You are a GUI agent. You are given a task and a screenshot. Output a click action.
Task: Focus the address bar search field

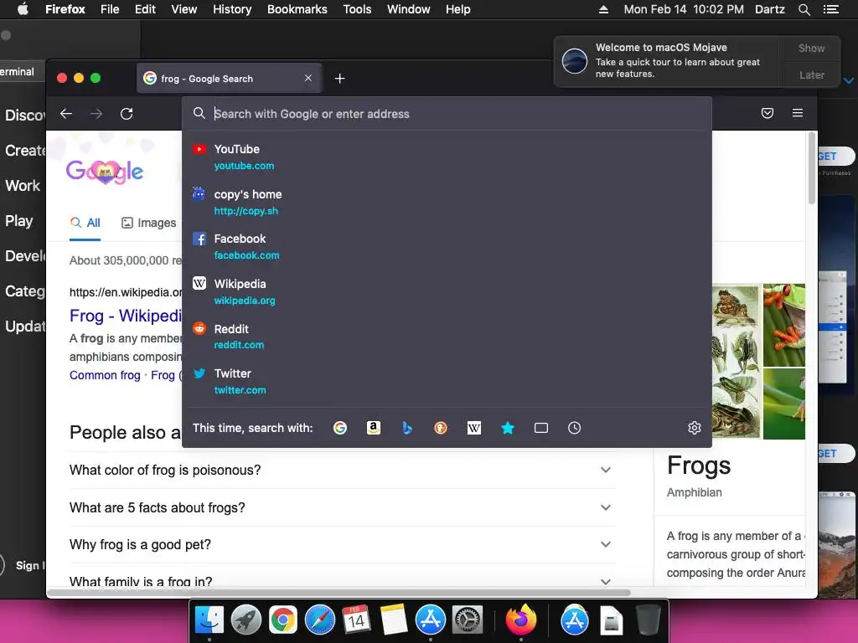click(x=447, y=114)
